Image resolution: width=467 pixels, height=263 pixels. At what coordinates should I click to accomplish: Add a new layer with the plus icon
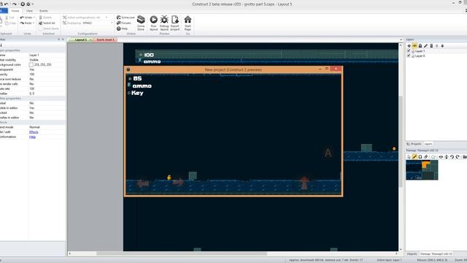tap(409, 45)
